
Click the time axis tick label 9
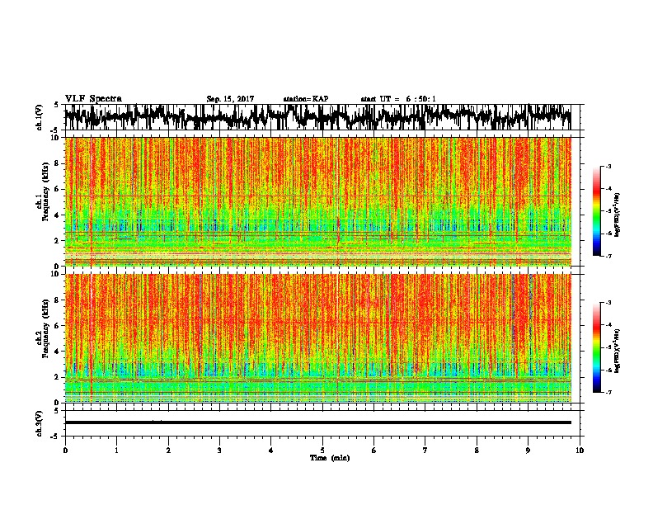point(528,451)
